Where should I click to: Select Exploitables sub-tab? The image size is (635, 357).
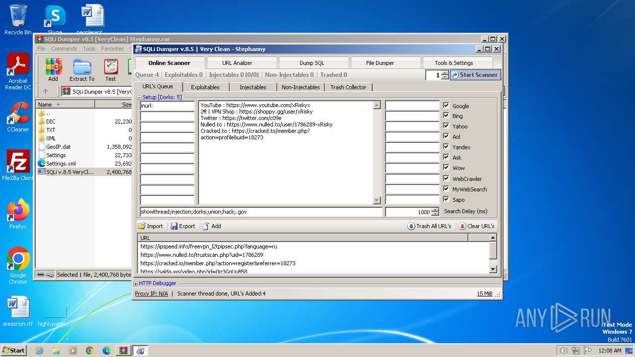pos(205,87)
